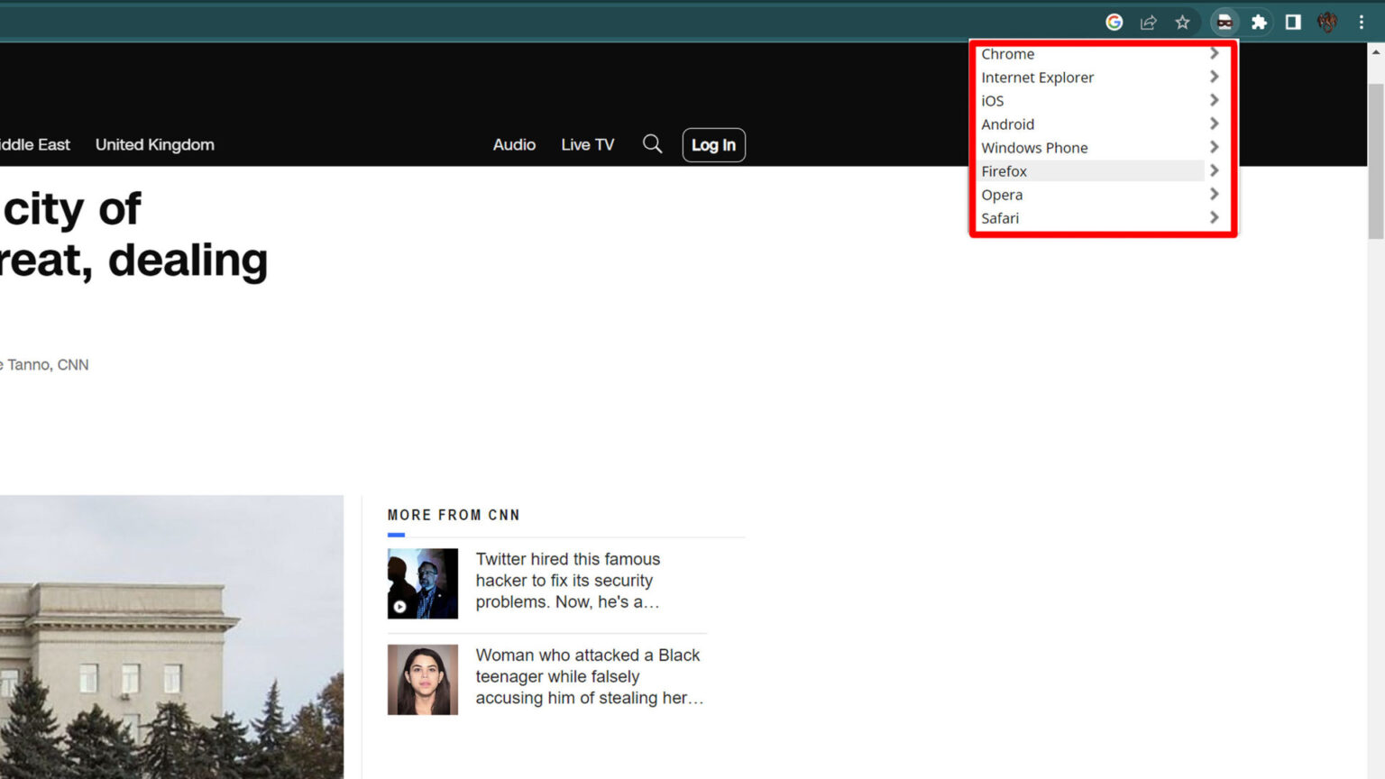Screen dimensions: 1385x779
Task: Select the Windows Phone menu entry
Action: (x=1034, y=148)
